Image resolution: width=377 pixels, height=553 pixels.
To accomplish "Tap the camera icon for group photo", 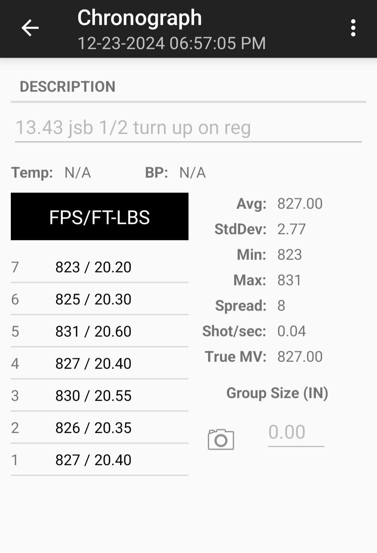I will point(221,439).
